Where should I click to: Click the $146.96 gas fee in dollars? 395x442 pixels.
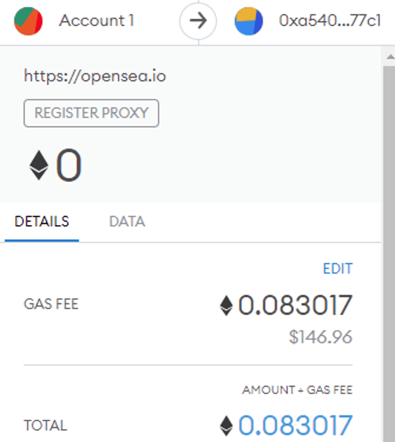click(x=321, y=337)
